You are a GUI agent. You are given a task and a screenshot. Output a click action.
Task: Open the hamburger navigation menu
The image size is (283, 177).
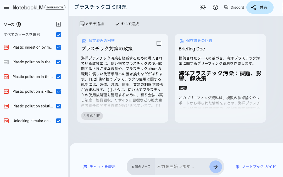pos(6,7)
